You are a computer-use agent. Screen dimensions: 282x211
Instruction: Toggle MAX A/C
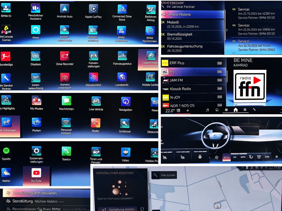point(259,157)
